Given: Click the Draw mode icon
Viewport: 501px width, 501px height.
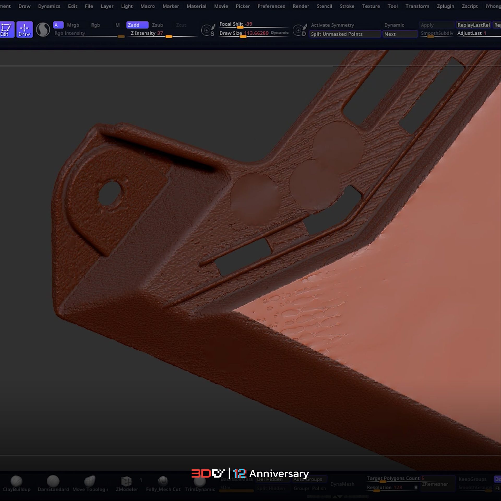Looking at the screenshot, I should [25, 29].
